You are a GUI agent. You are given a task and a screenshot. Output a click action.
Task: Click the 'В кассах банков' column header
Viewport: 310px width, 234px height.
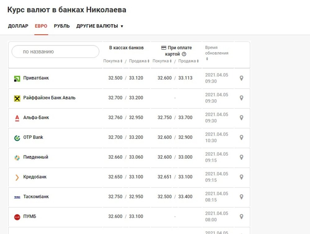point(126,48)
